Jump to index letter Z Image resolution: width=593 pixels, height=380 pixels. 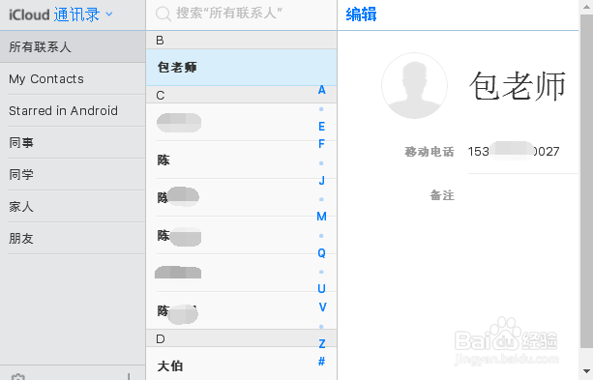322,343
